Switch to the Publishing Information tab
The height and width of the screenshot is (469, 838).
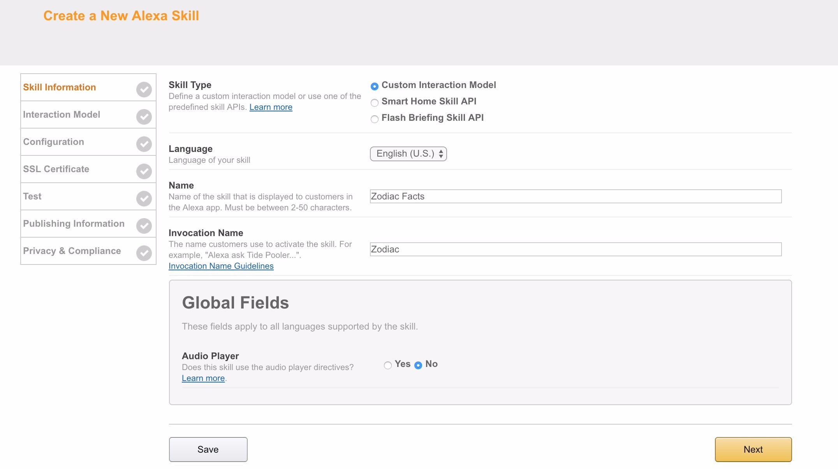(74, 224)
